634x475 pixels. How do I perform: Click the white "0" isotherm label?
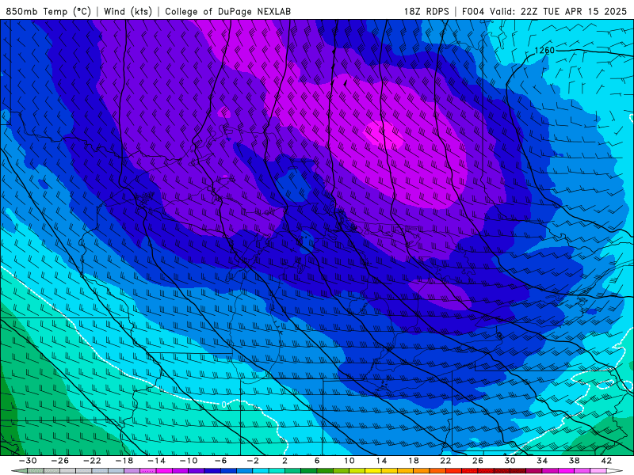click(223, 405)
